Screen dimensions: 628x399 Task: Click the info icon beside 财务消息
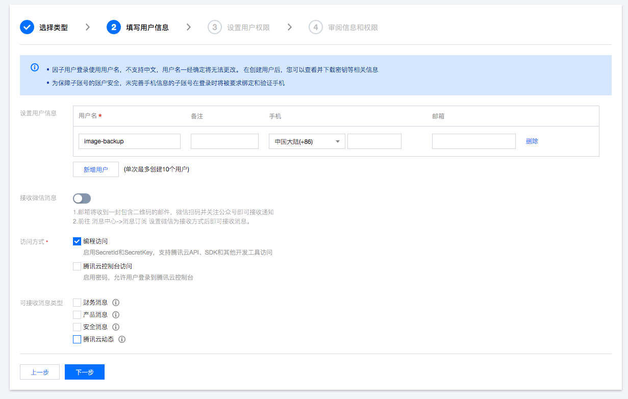pyautogui.click(x=116, y=303)
